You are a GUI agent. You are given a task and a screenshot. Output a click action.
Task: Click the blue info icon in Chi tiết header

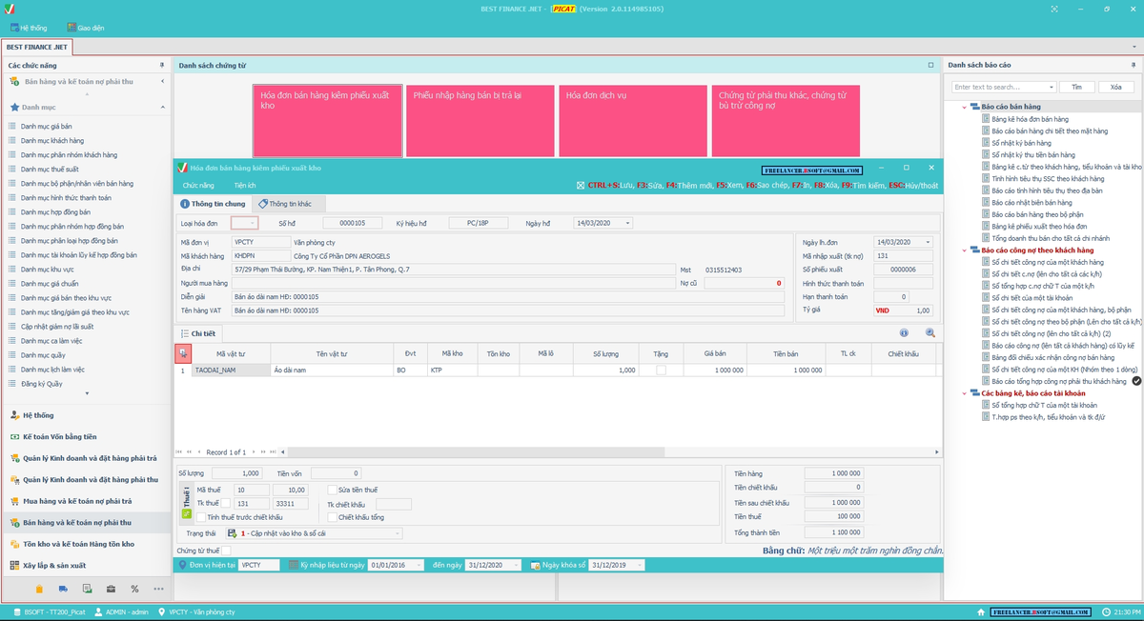(x=904, y=333)
